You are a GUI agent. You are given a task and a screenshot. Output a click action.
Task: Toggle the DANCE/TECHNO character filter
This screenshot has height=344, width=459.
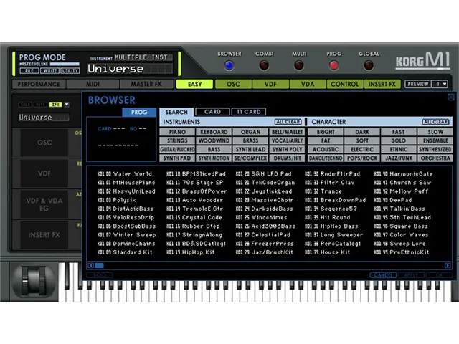[326, 158]
